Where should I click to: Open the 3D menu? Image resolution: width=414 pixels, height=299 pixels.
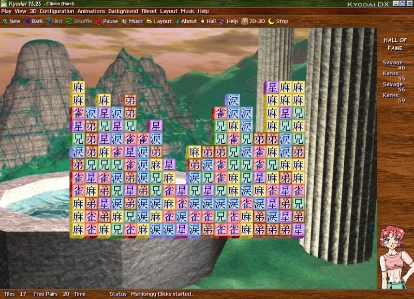pos(33,11)
